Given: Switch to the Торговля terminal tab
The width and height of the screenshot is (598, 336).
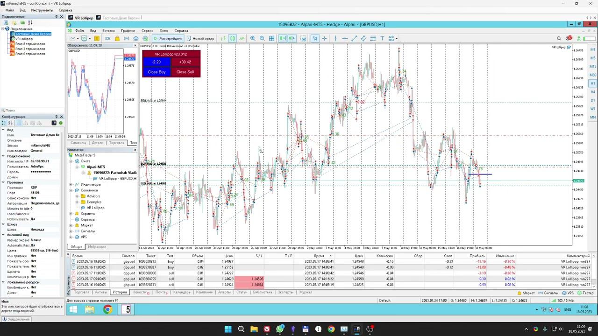Looking at the screenshot, I should [82, 292].
